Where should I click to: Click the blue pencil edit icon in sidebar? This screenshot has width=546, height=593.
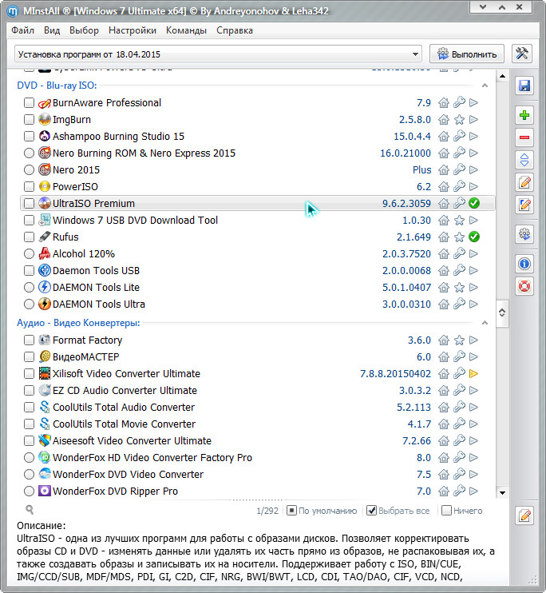click(524, 205)
